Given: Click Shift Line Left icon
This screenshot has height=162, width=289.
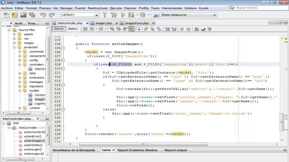Looking at the screenshot, I should pos(167,29).
